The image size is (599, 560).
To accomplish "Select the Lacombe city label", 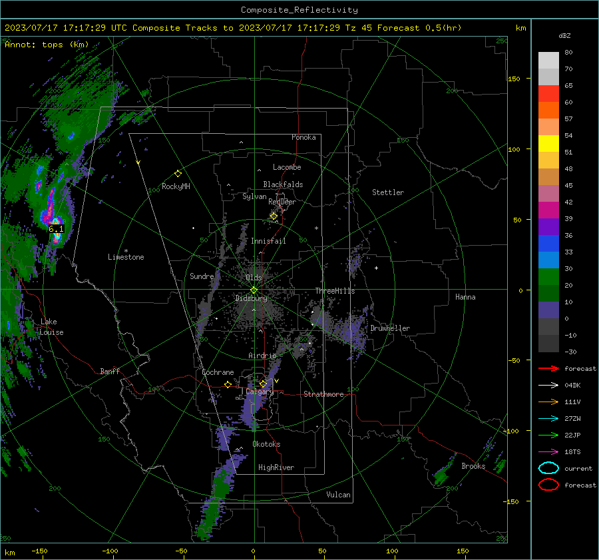I will 287,167.
